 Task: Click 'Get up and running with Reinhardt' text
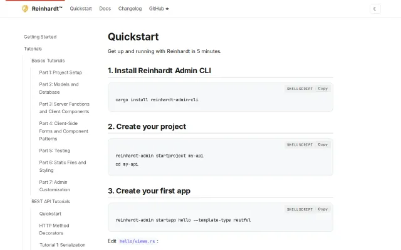click(x=164, y=51)
